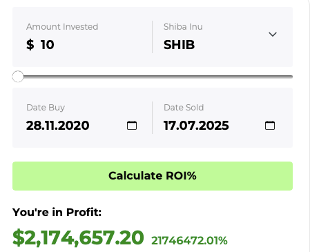The image size is (310, 252).
Task: Open the Date Sold calendar picker icon
Action: pos(270,126)
